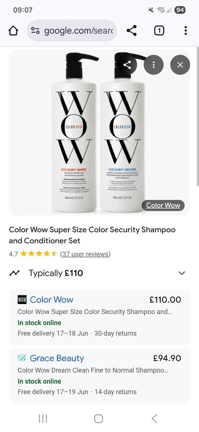This screenshot has height=432, width=199.
Task: Tap the google.com address bar
Action: click(x=72, y=30)
